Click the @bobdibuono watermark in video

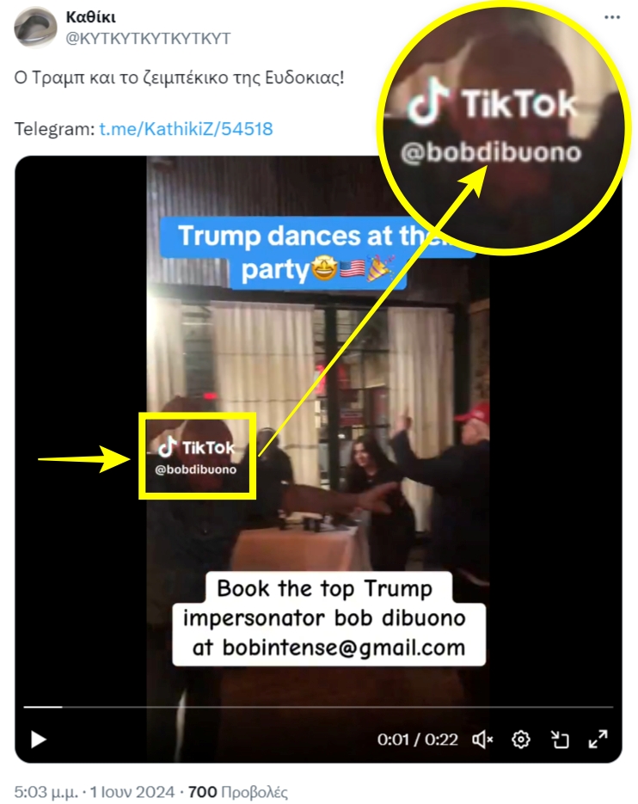196,470
